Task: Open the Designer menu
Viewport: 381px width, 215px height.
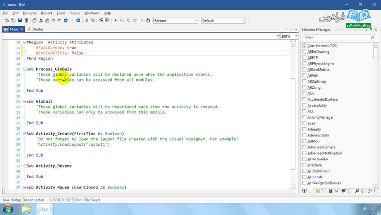Action: (30, 13)
